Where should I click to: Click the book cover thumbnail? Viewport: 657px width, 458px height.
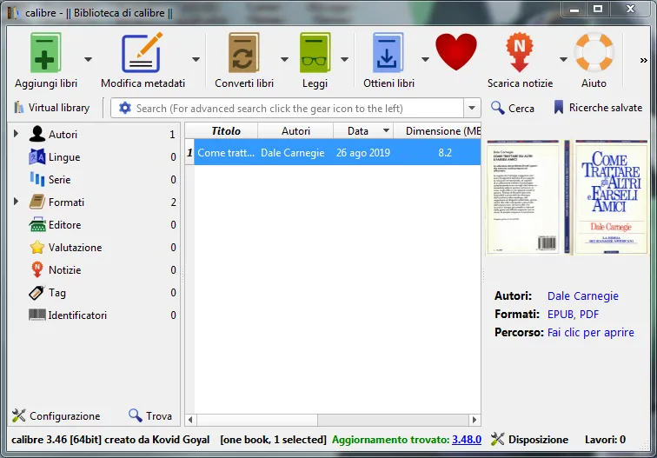point(567,197)
